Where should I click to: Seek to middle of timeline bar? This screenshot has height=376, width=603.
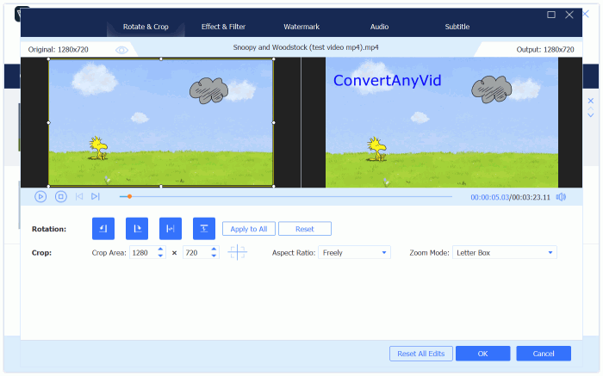pyautogui.click(x=286, y=196)
